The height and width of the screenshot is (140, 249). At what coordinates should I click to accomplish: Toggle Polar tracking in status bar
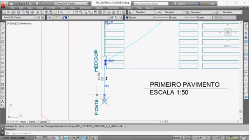(x=53, y=138)
